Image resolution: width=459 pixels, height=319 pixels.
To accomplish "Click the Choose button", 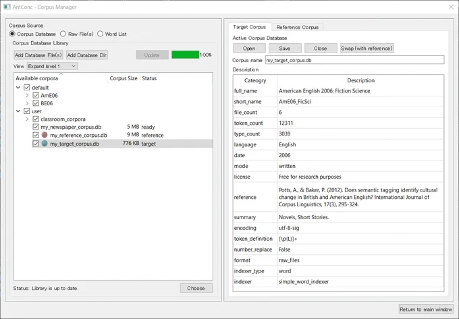I will (196, 288).
